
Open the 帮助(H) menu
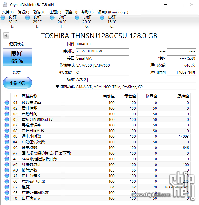[87, 12]
